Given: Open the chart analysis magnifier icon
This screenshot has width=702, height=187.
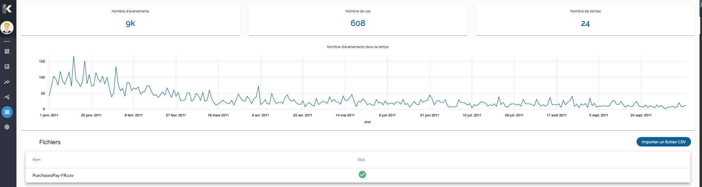Looking at the screenshot, I should (7, 97).
